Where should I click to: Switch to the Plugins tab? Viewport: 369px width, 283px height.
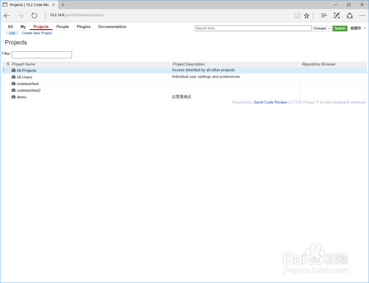point(83,27)
